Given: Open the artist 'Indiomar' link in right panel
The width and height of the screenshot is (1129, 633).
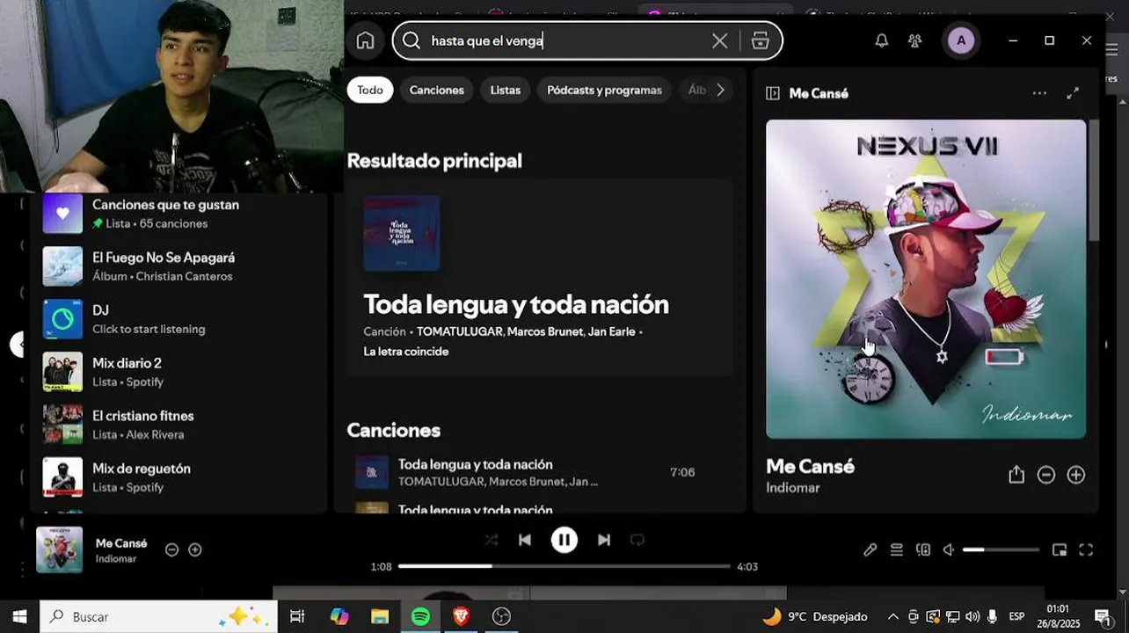Looking at the screenshot, I should pyautogui.click(x=792, y=487).
